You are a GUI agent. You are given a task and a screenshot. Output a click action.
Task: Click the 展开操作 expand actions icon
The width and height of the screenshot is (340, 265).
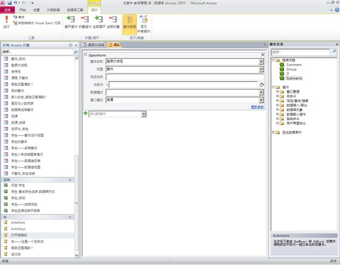point(70,21)
